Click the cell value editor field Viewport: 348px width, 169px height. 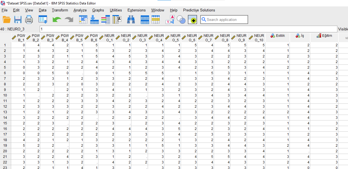coord(188,29)
